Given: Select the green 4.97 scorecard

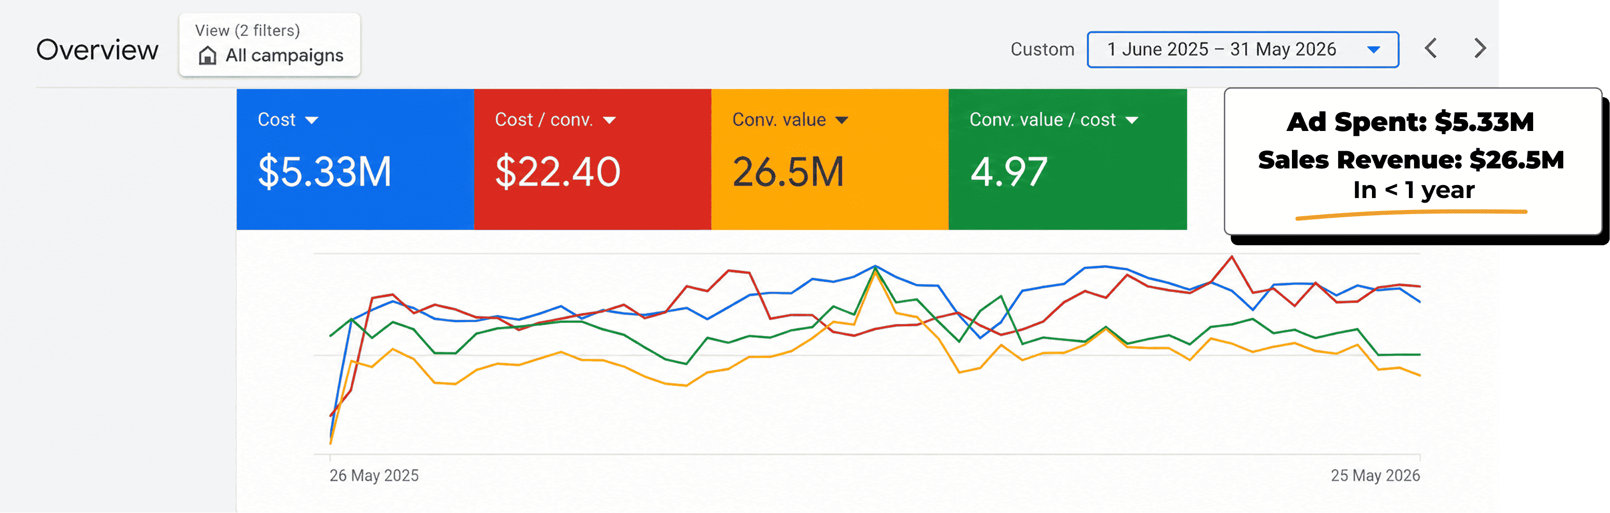Looking at the screenshot, I should tap(1067, 160).
